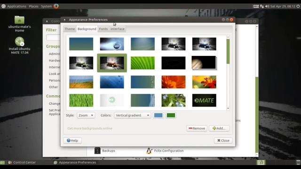301x169 pixels.
Task: Click the network indicator in the tray
Action: pyautogui.click(x=262, y=6)
